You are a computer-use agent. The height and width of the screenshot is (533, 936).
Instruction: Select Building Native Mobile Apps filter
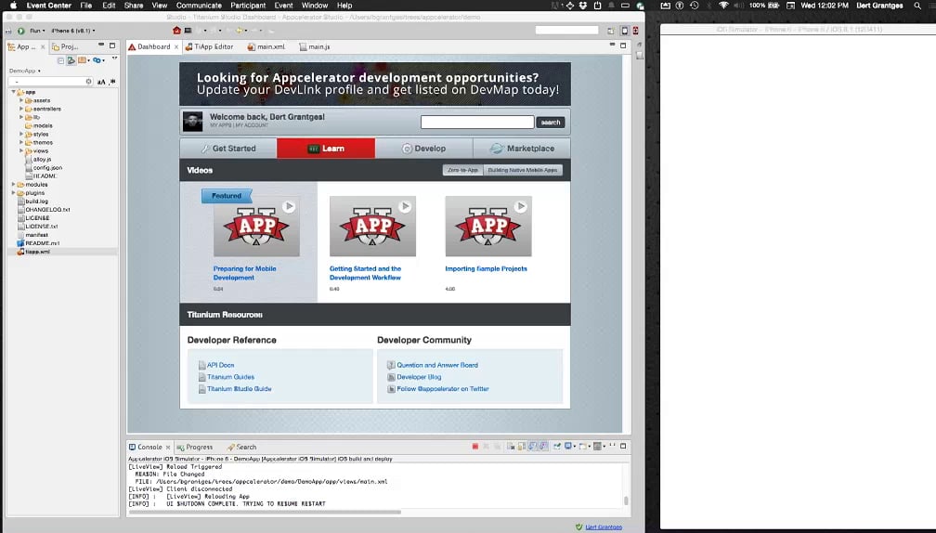tap(522, 170)
